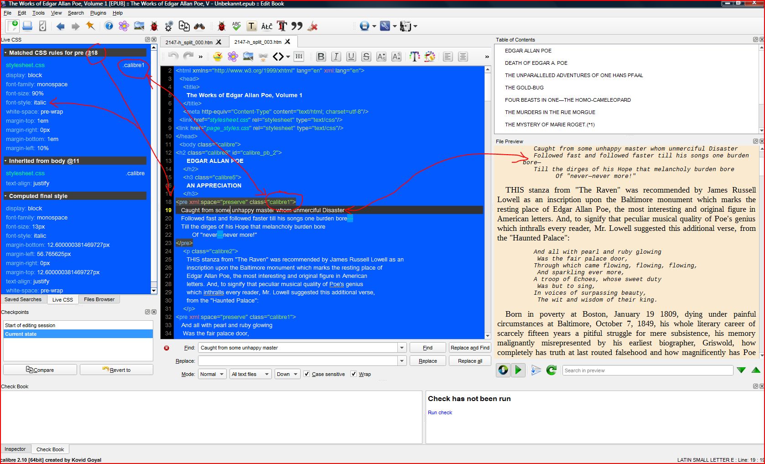Expand the Find field history dropdown
Image resolution: width=765 pixels, height=464 pixels.
point(402,348)
